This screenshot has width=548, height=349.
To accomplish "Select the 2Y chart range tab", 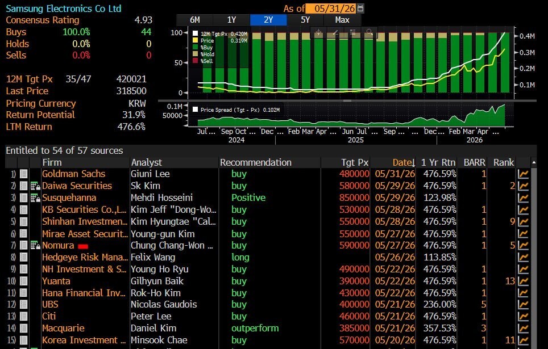I will [268, 20].
